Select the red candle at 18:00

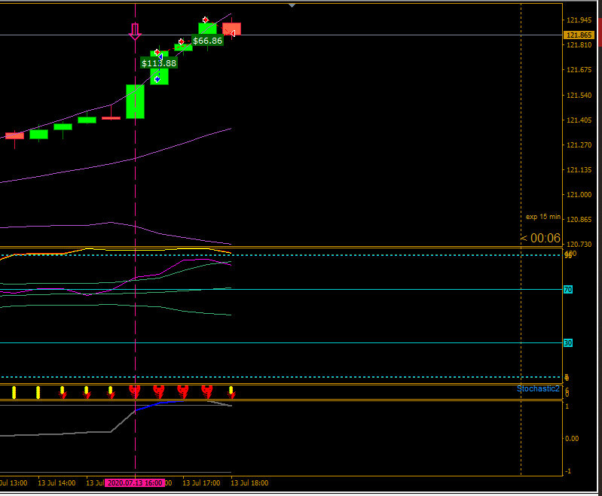[x=231, y=29]
